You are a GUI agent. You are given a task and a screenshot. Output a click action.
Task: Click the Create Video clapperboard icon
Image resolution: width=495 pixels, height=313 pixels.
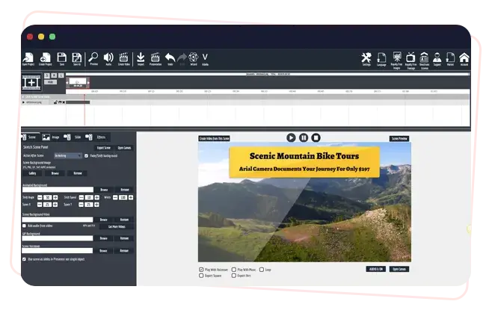click(123, 58)
